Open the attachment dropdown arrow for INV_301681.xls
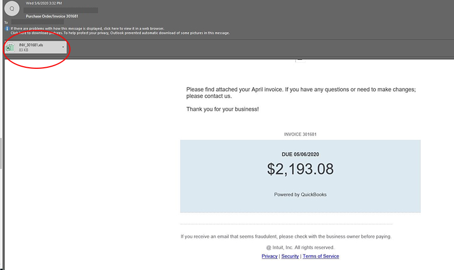The width and height of the screenshot is (454, 270). coord(63,47)
